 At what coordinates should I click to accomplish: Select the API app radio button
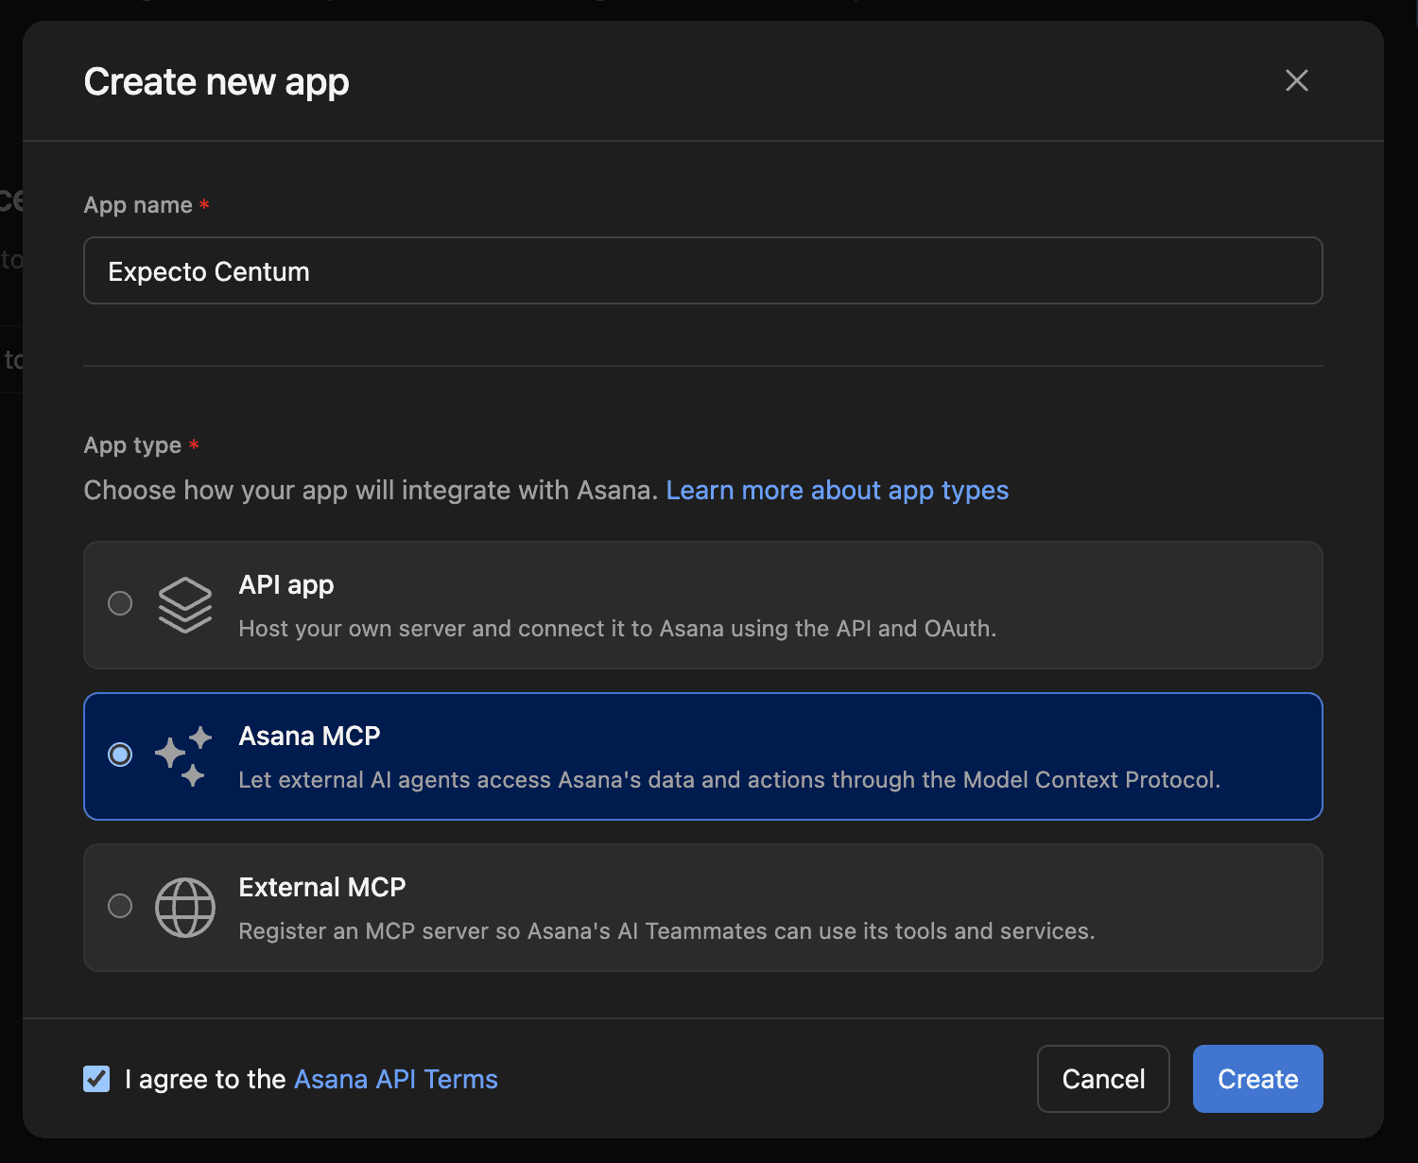coord(120,603)
